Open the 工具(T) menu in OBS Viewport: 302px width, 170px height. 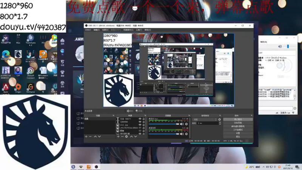[139, 30]
